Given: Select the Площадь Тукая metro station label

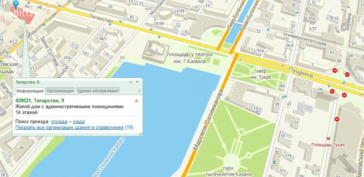Looking at the screenshot, I should pyautogui.click(x=328, y=145).
